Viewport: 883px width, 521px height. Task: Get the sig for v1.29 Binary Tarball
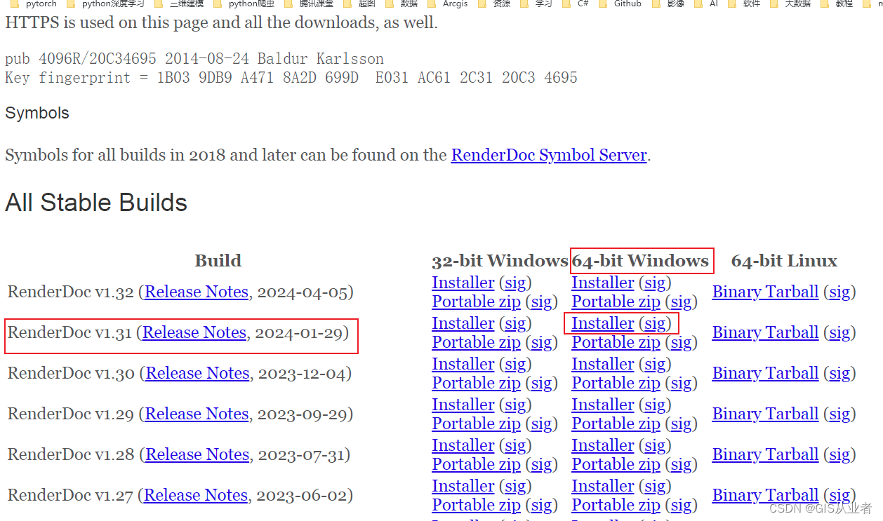(x=839, y=414)
